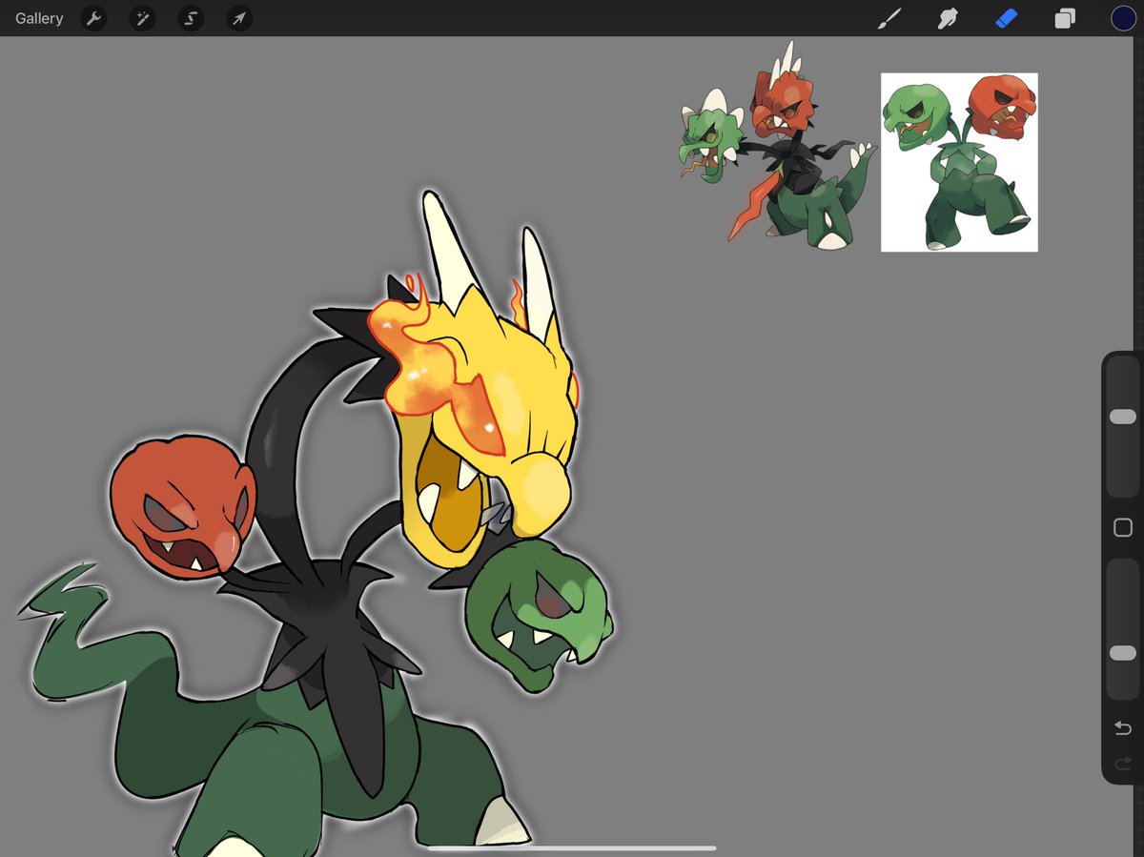
Task: Select the Smudge tool
Action: pos(947,18)
